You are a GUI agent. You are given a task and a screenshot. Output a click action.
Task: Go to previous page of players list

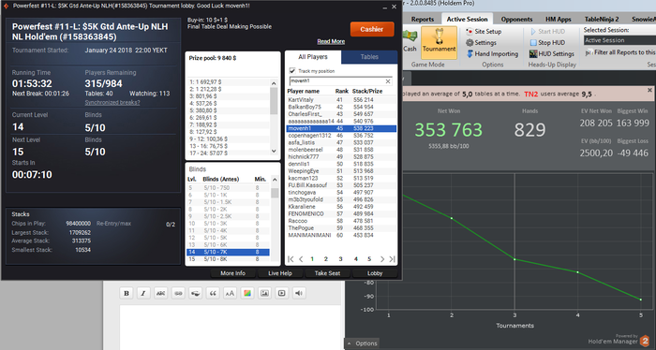(x=301, y=259)
